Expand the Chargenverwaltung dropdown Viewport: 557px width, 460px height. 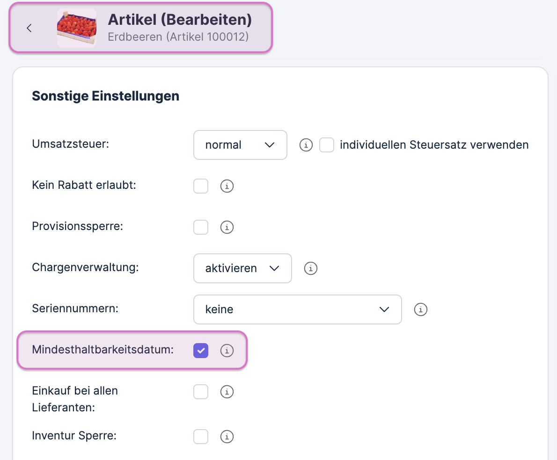242,268
